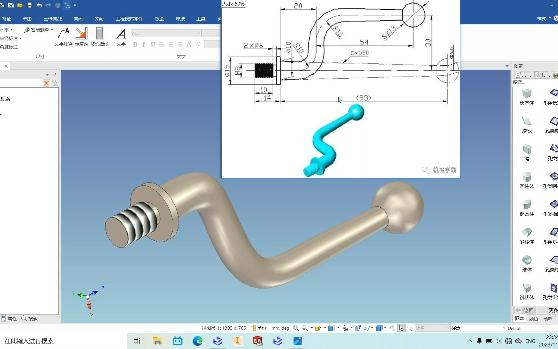The image size is (558, 349).
Task: Toggle italic text formatting
Action: pos(144,45)
